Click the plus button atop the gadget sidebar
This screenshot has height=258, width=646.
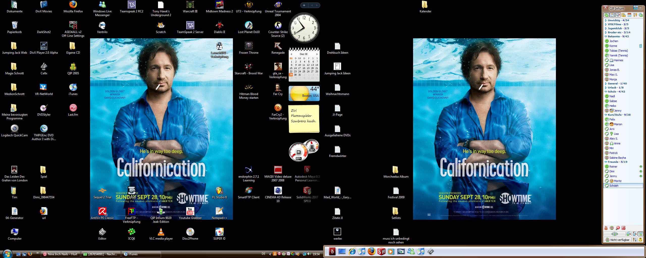[304, 5]
